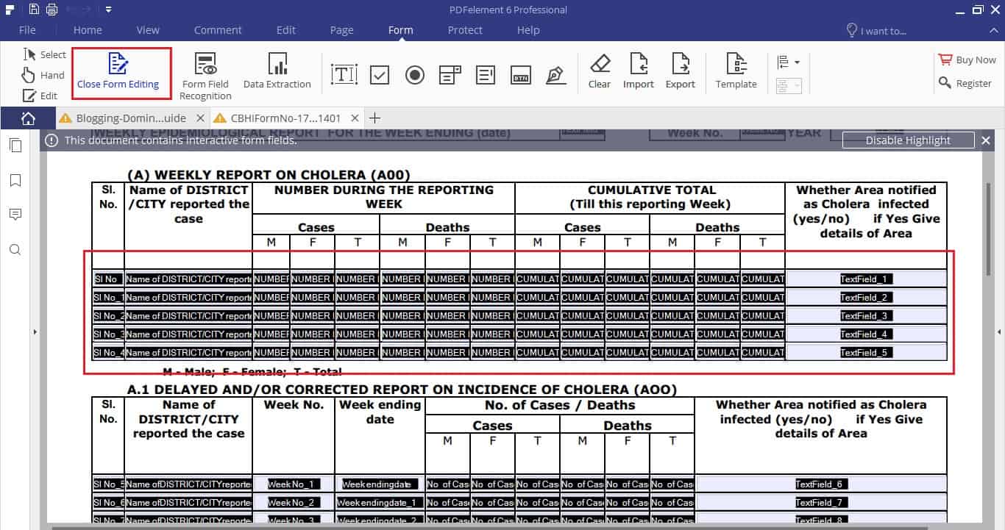
Task: Click the Print icon in title bar
Action: tap(52, 10)
